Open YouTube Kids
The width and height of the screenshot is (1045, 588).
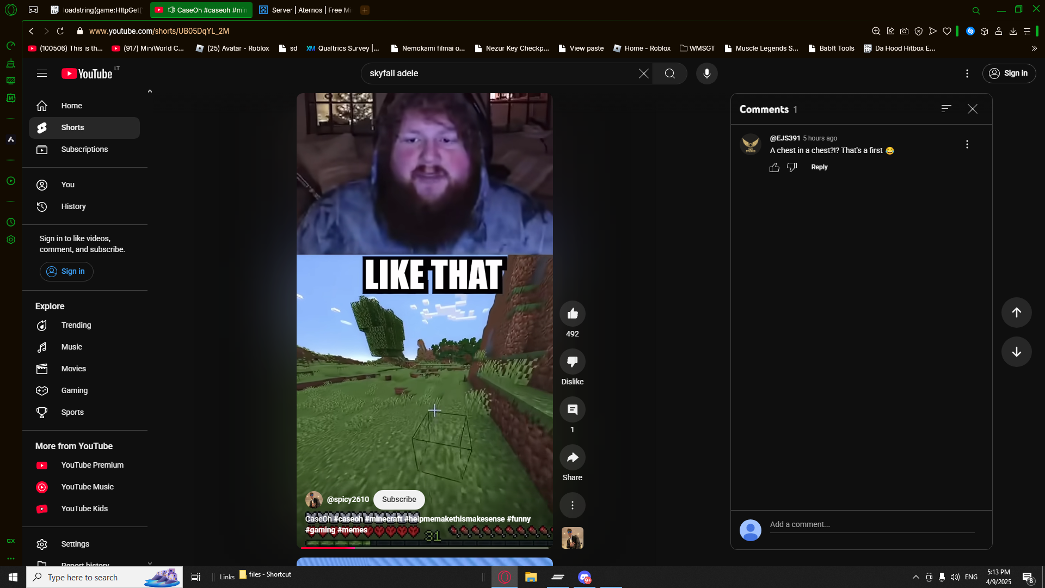click(84, 509)
